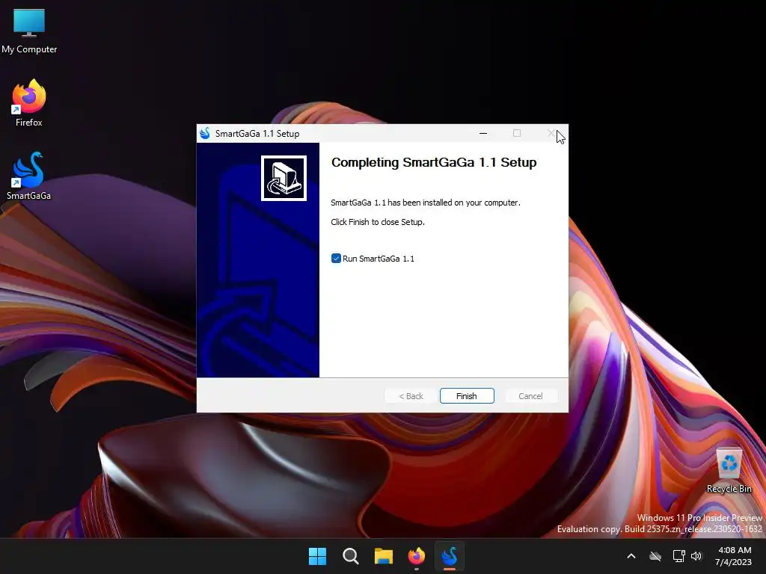Close the SmartGaGa Setup window

coord(551,133)
